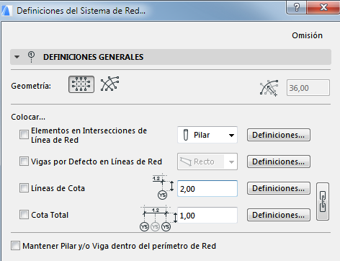340x261 pixels.
Task: Open the Recto beam type dropdown
Action: [207, 162]
